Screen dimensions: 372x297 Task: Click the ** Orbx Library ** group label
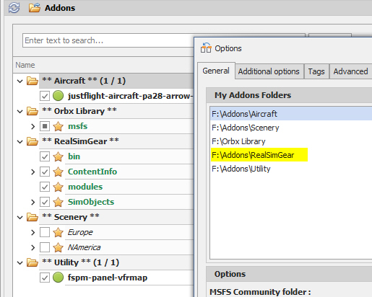point(79,111)
